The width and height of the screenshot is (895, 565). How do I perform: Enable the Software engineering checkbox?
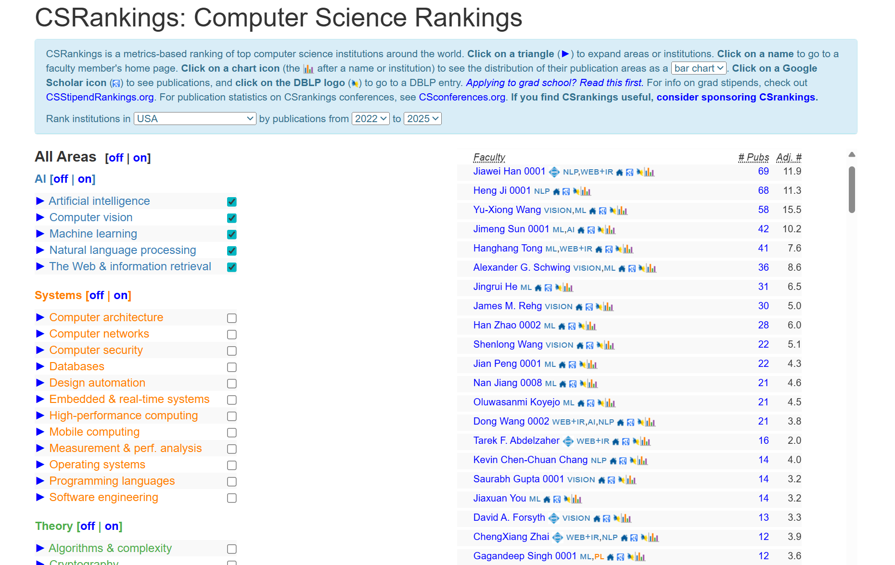tap(232, 498)
